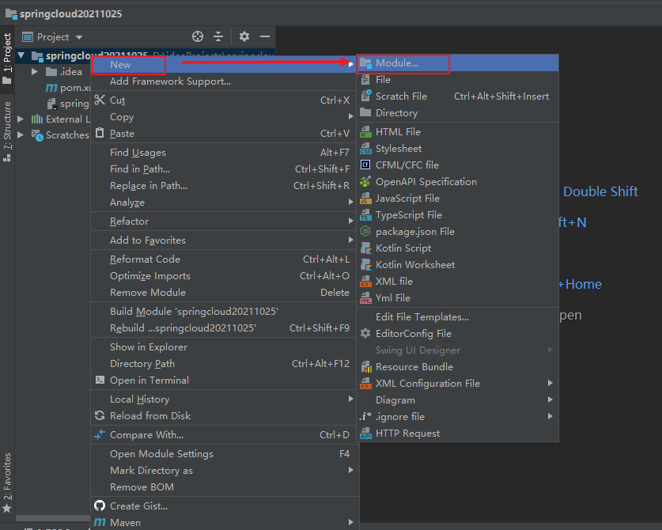Expand the .idea folder arrow
This screenshot has height=530, width=662.
point(35,72)
